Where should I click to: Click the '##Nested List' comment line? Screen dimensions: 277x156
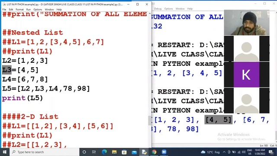point(33,32)
